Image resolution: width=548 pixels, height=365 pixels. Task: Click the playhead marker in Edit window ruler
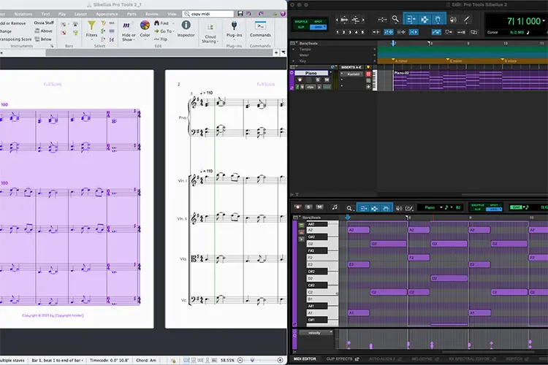pos(393,43)
